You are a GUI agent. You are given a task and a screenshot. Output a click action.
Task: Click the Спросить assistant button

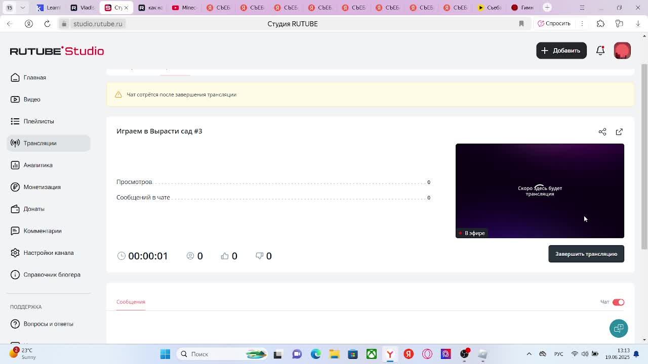point(554,23)
